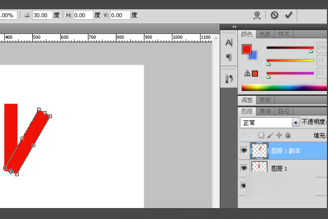Toggle visibility of 图层 1 layer
Screen dimensions: 328x219
click(244, 168)
